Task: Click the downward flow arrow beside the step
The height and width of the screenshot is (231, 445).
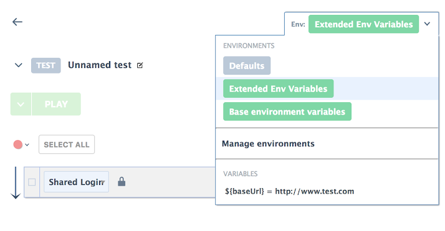Action: point(16,183)
